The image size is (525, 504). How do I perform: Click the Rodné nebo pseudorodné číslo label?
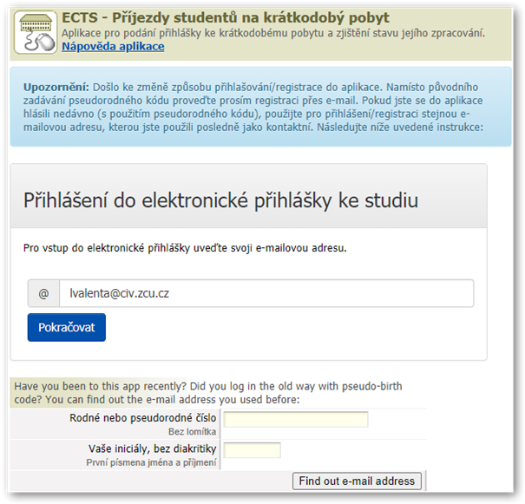142,418
